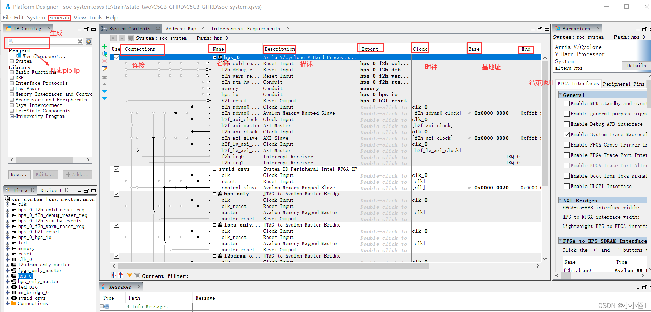The image size is (651, 312).
Task: Expand Processors and Peripherals category
Action: 12,100
